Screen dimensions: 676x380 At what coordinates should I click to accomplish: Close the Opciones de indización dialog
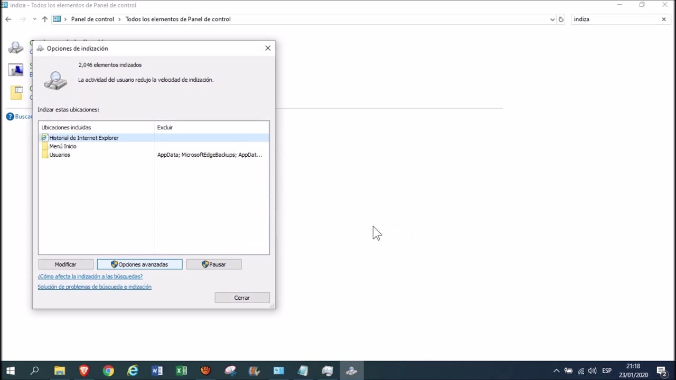268,48
